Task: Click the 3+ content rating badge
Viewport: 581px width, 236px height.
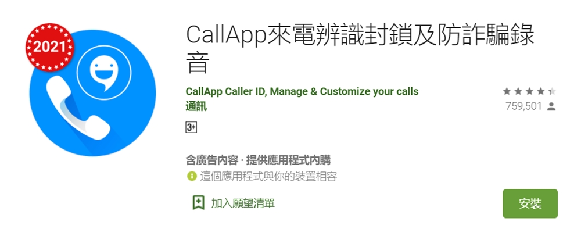Action: [x=191, y=128]
